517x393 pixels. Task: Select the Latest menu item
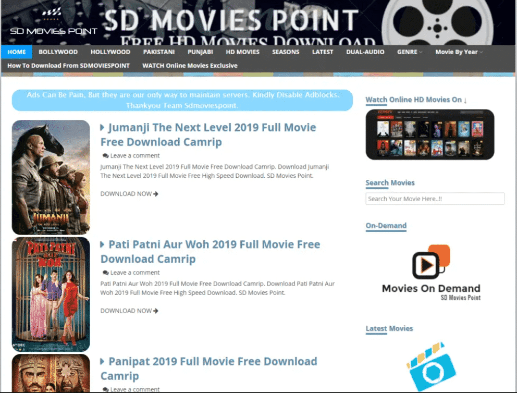(323, 52)
